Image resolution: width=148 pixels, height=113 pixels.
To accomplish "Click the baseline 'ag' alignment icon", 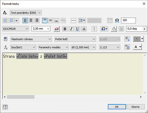I will tap(63, 20).
